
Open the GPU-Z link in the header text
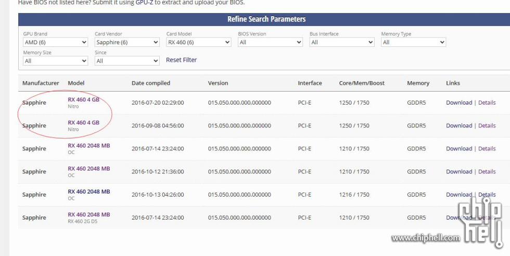[144, 3]
